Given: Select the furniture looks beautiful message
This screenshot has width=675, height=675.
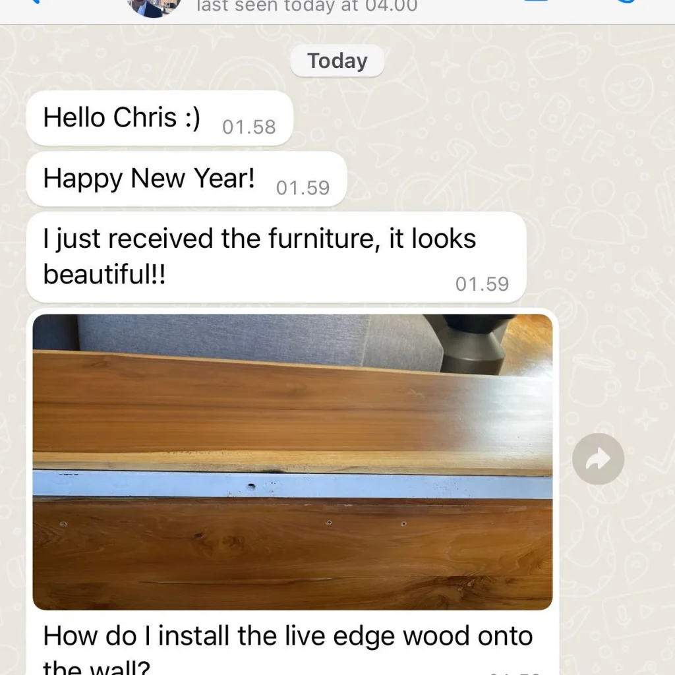Looking at the screenshot, I should pyautogui.click(x=276, y=257).
